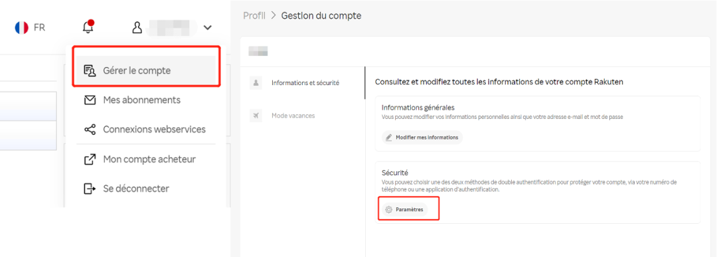
Task: Click the gear icon in Paramètres button
Action: click(x=388, y=210)
